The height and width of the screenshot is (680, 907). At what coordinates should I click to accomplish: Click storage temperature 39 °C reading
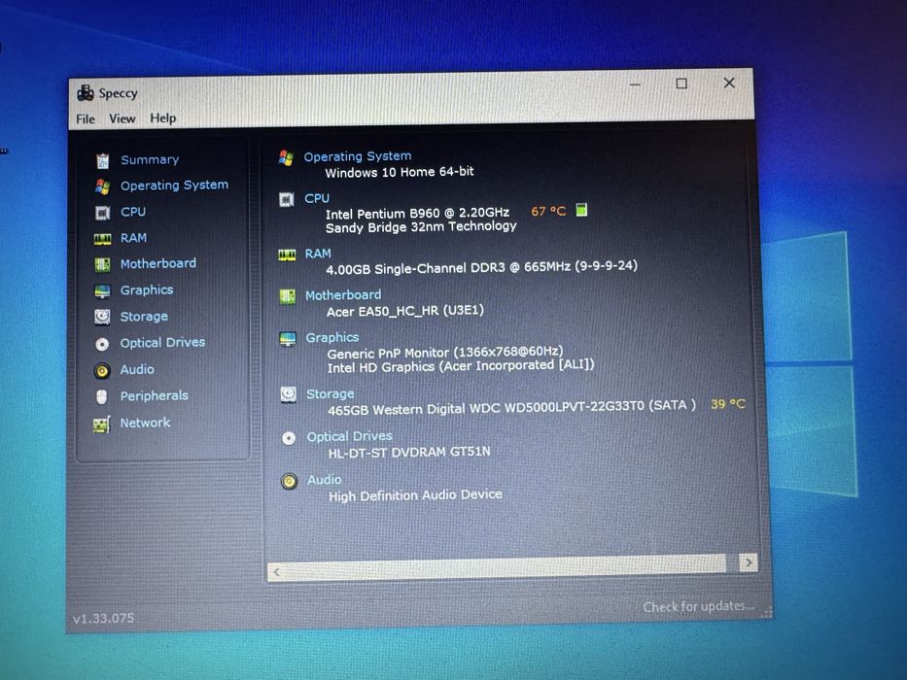tap(728, 403)
